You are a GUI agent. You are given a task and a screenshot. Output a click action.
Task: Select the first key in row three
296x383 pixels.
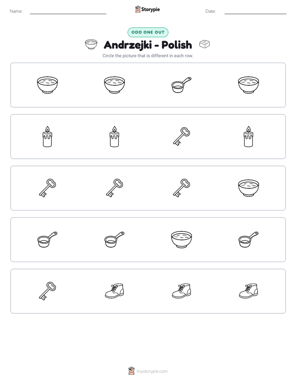point(47,188)
